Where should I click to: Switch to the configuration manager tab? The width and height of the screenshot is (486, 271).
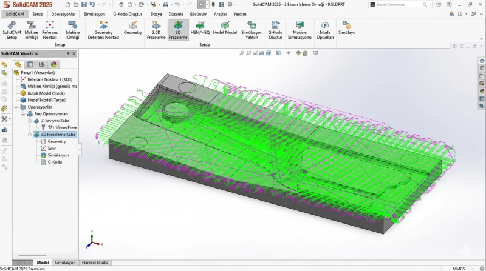(42, 64)
